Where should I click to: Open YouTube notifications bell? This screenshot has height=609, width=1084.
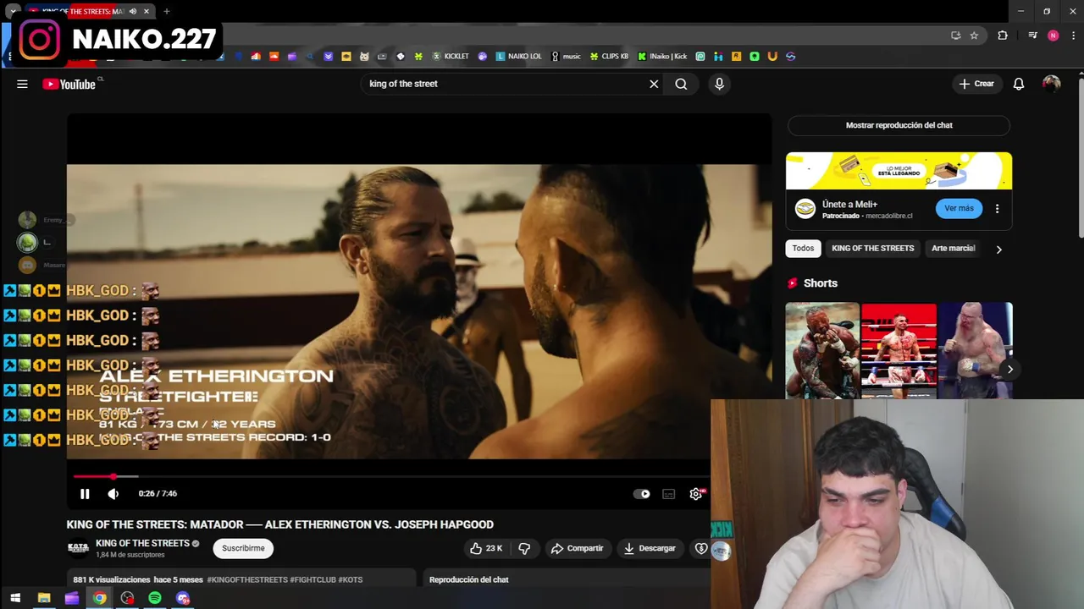coord(1019,84)
